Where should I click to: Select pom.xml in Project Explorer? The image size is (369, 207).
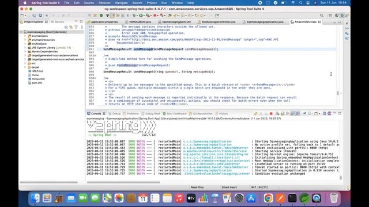click(35, 83)
